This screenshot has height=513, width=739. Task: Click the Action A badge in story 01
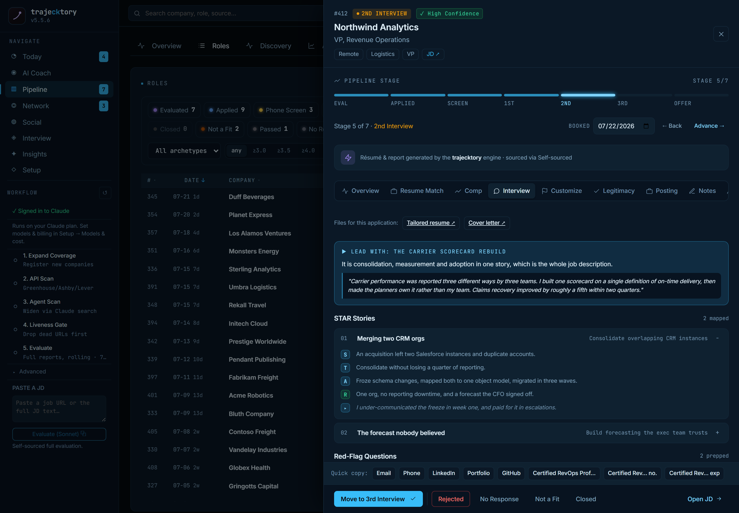click(345, 381)
